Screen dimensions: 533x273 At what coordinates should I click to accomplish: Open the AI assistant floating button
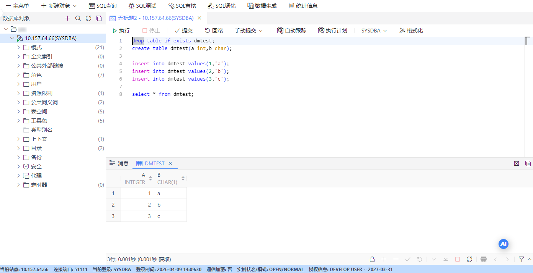coord(504,244)
